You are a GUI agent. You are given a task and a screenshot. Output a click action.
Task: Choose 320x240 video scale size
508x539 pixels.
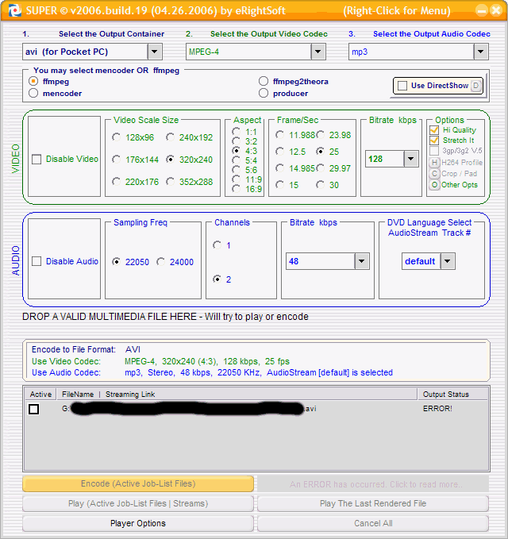[x=170, y=159]
